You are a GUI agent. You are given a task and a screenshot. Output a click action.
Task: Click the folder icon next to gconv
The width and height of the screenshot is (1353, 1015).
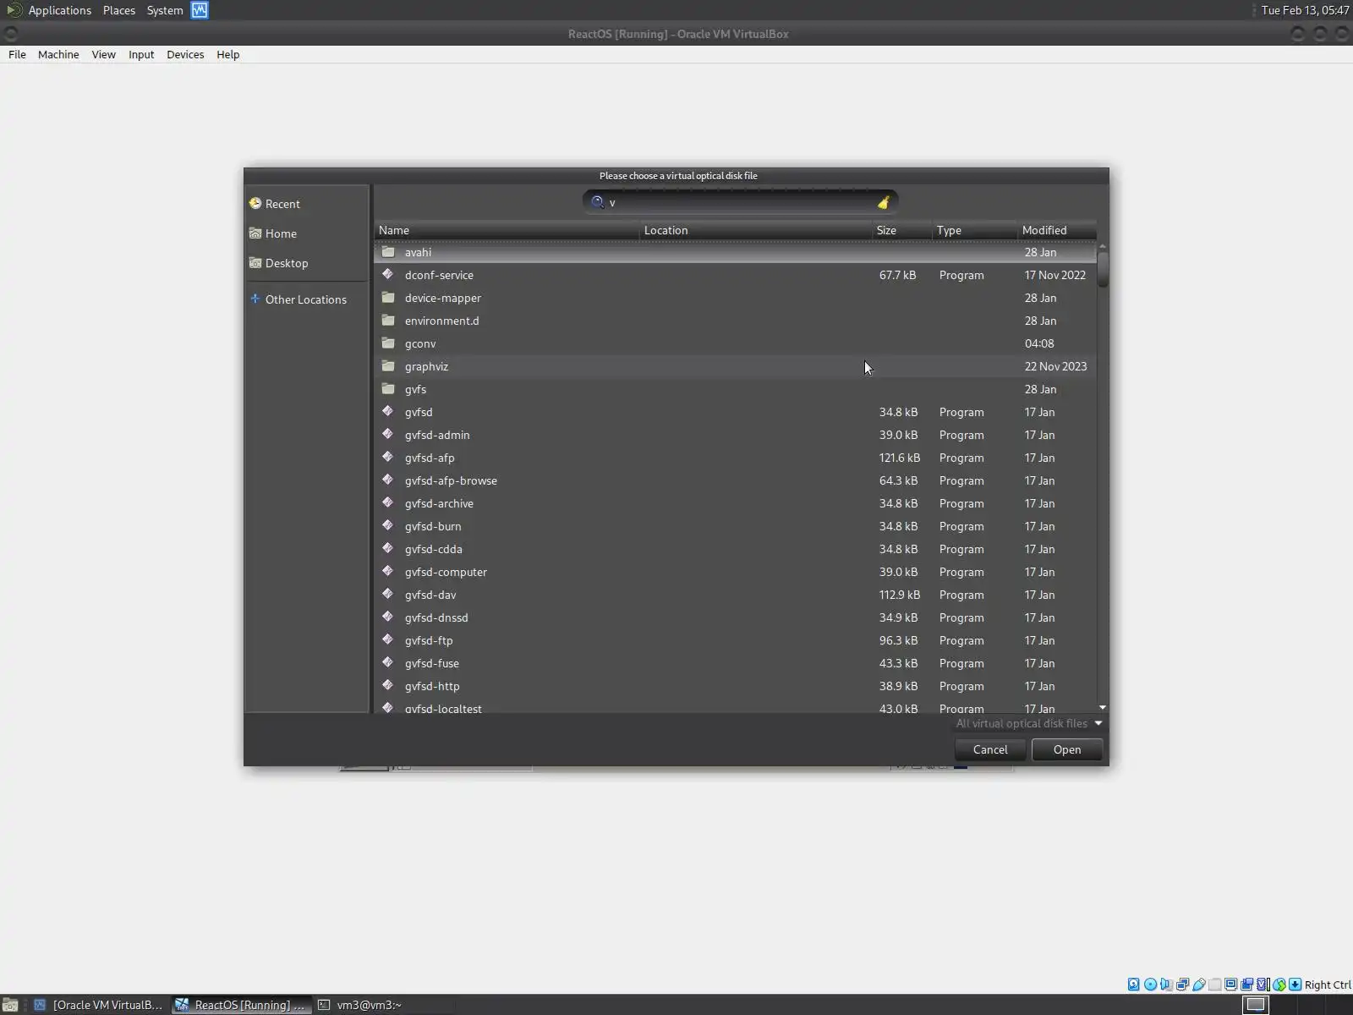(388, 343)
